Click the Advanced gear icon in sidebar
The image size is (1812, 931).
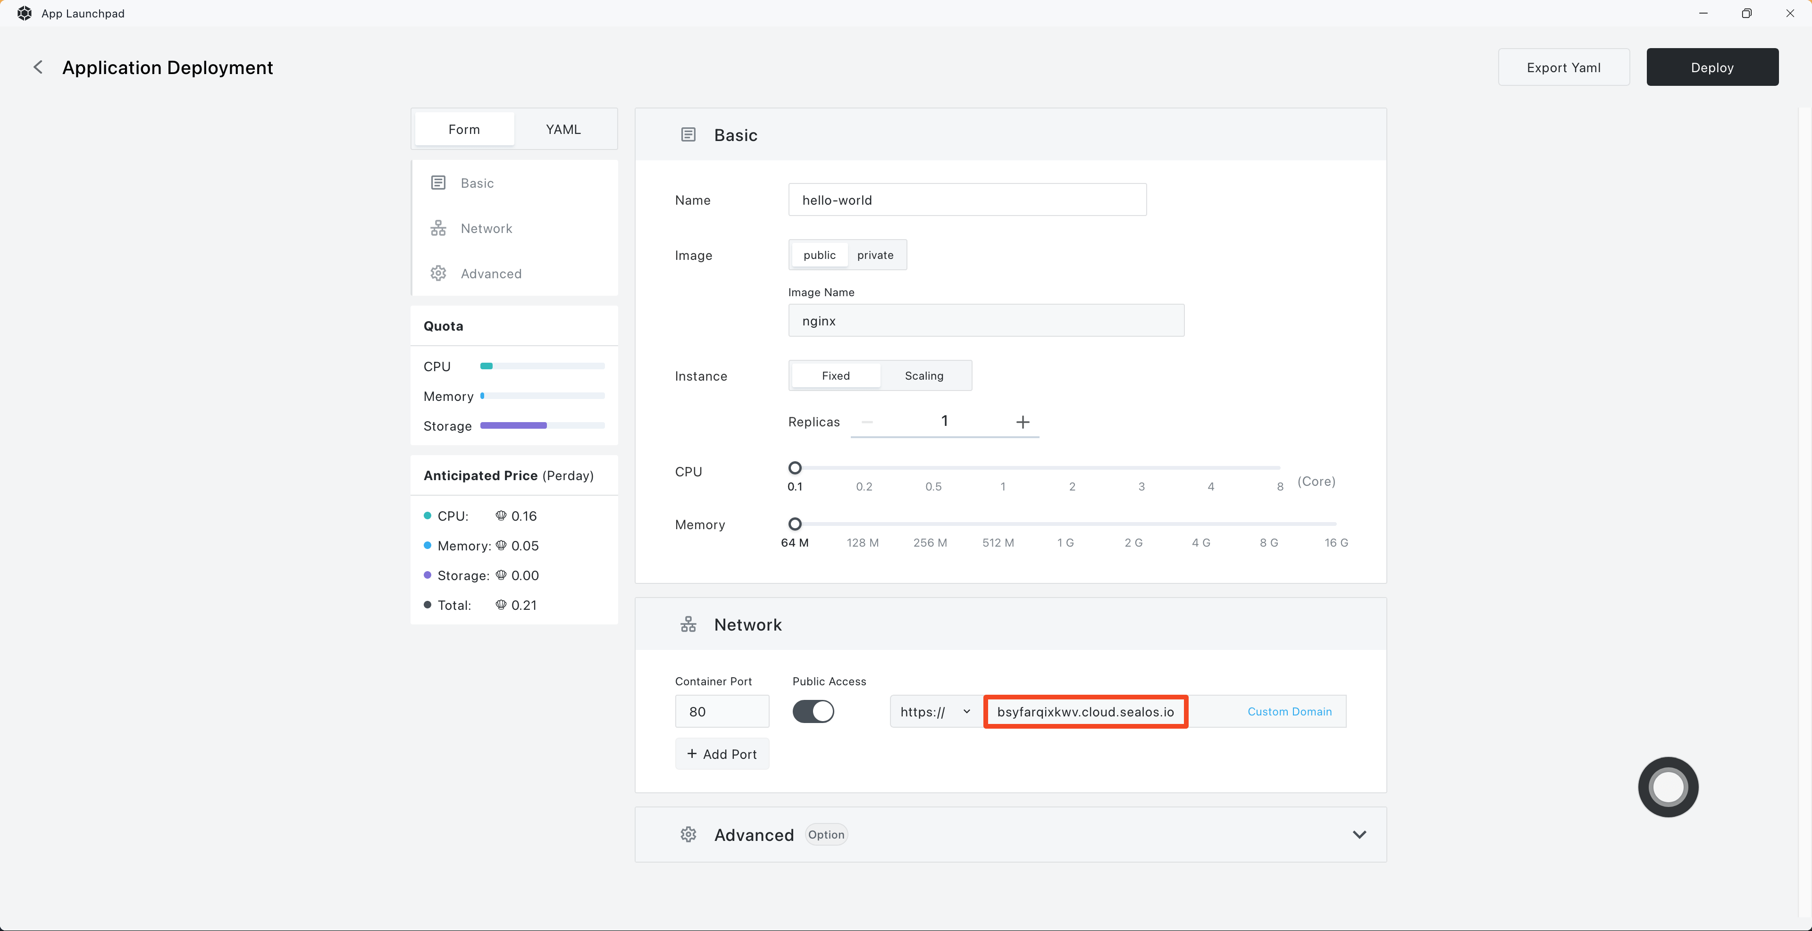click(x=438, y=274)
